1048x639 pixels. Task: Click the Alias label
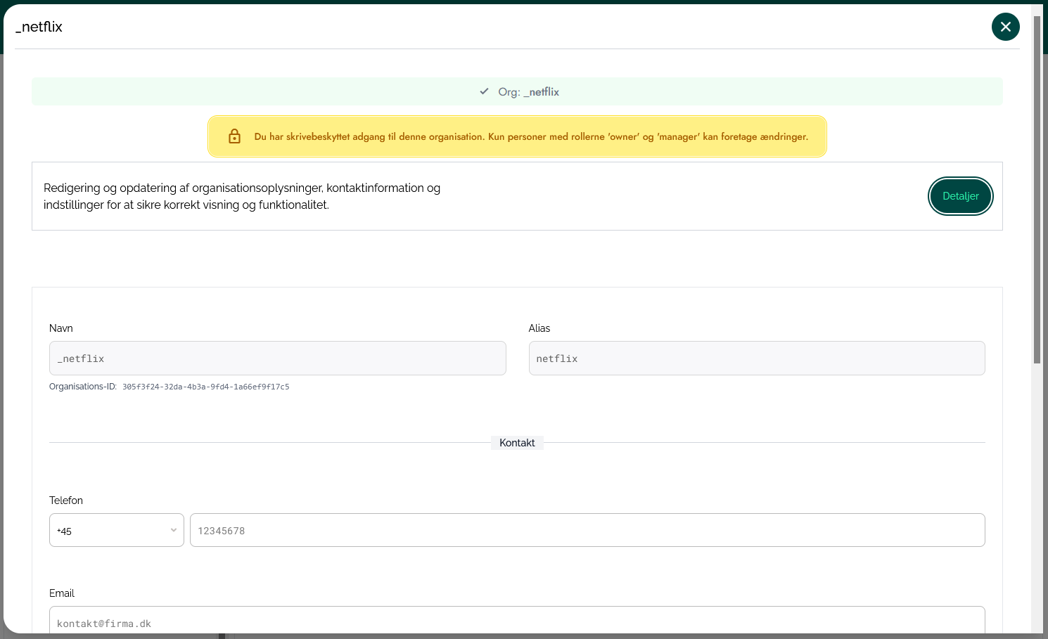click(x=539, y=328)
